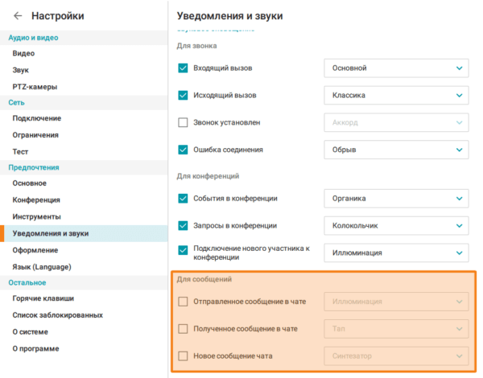Open the Основной sound dropdown

[x=395, y=68]
